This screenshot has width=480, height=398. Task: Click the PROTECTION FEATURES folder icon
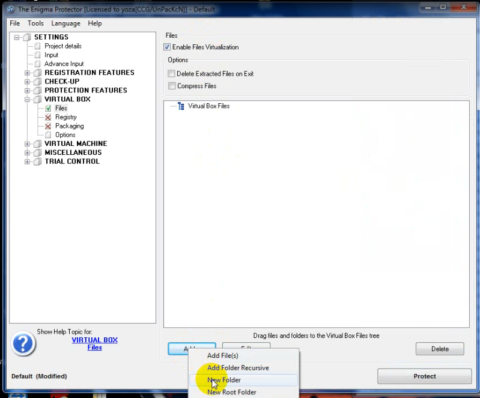[38, 91]
